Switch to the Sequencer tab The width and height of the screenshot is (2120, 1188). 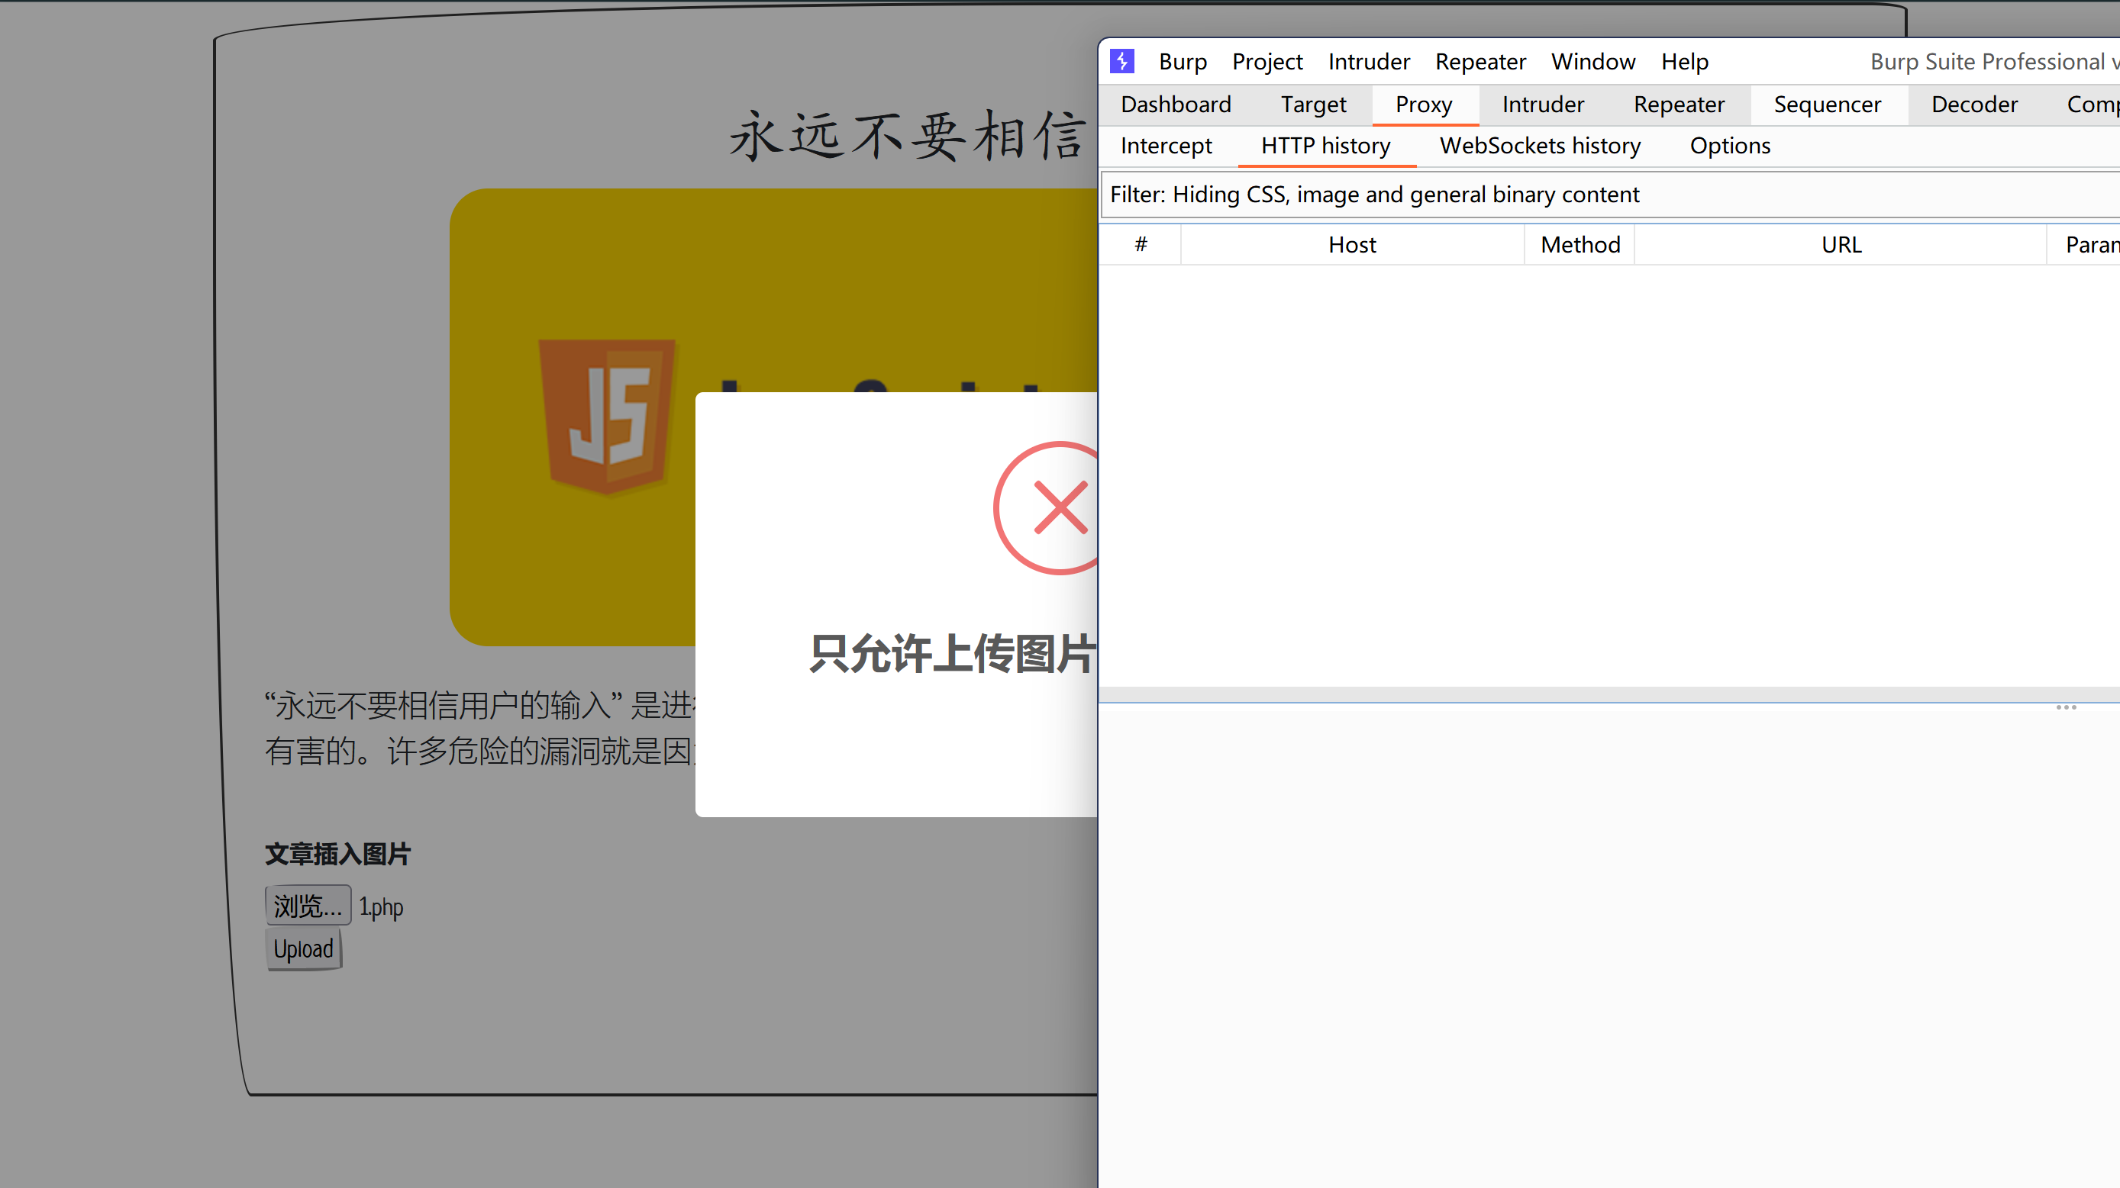click(x=1827, y=105)
